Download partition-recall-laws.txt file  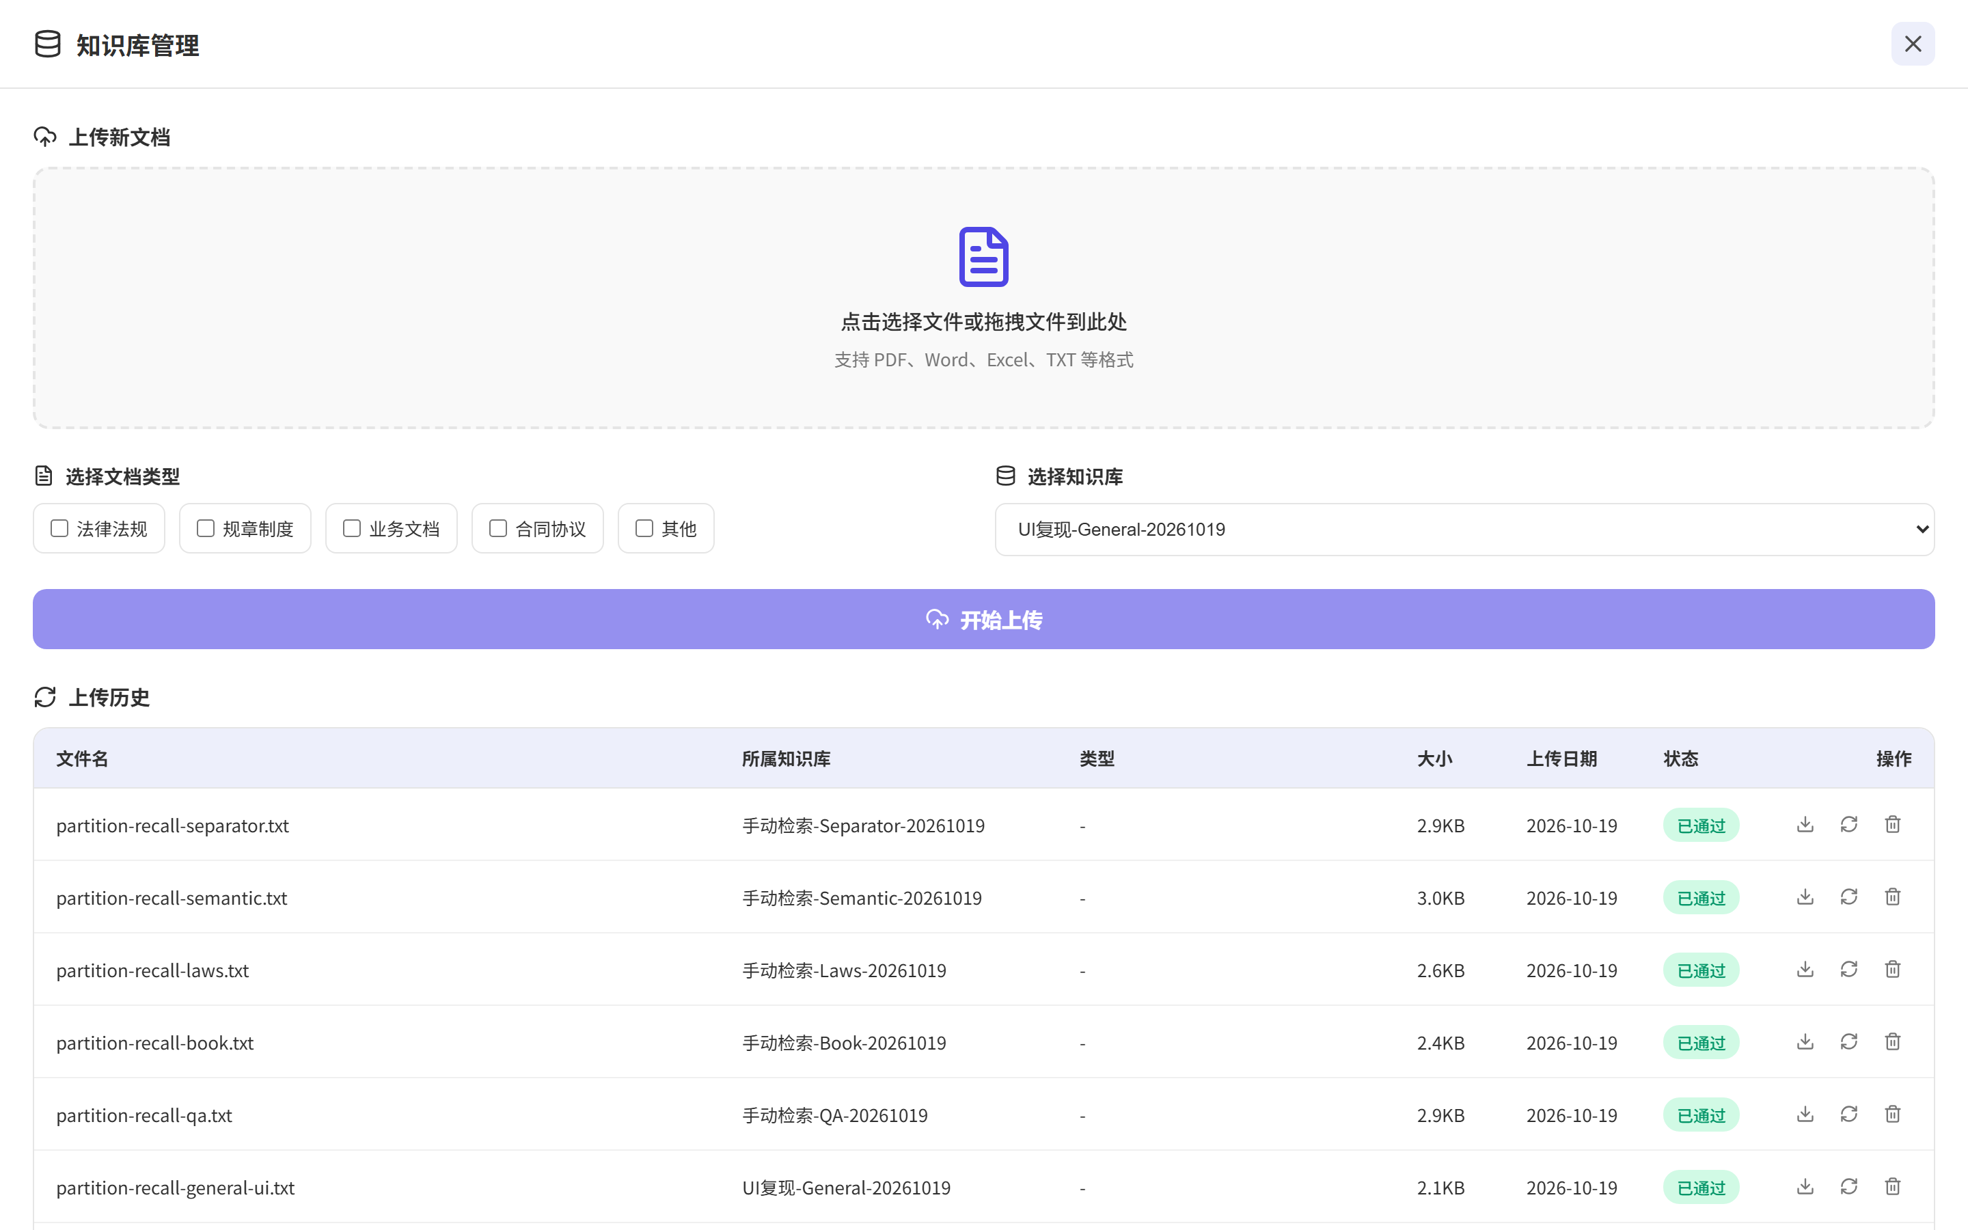click(1805, 970)
